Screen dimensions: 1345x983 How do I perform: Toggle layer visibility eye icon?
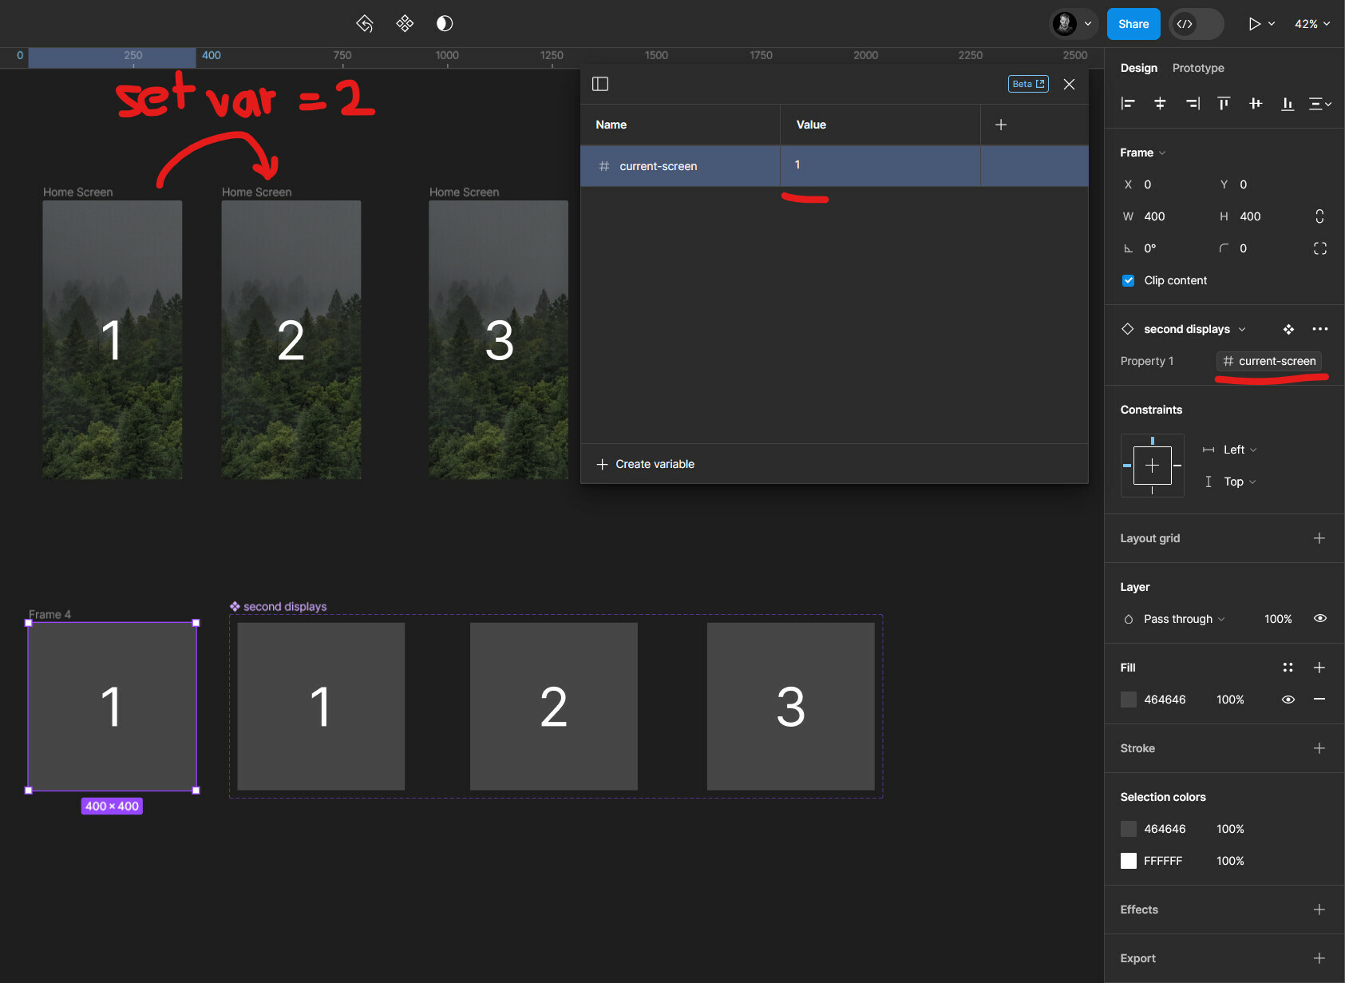coord(1319,619)
